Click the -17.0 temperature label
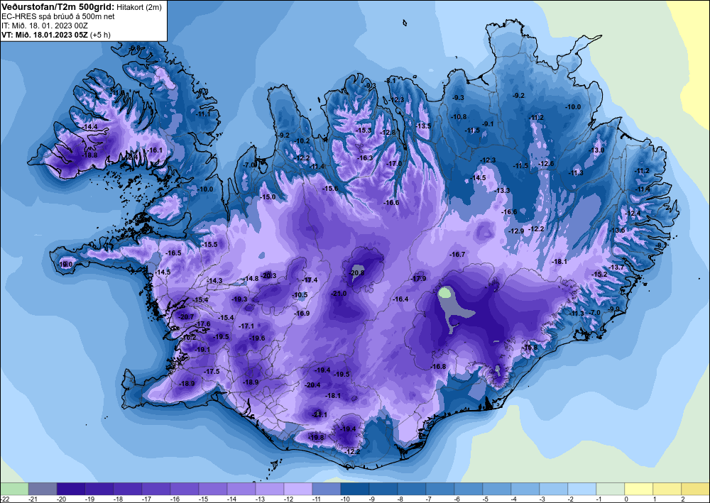710x503 pixels. [x=394, y=164]
